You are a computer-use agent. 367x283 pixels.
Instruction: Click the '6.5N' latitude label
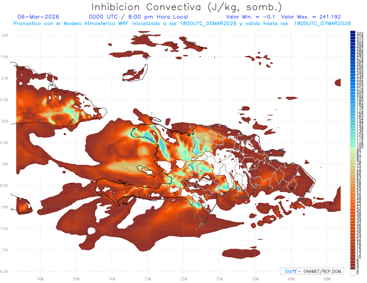click(4, 271)
